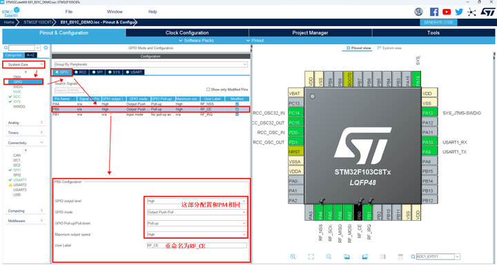Rotate the chip counter-clockwise

click(x=365, y=257)
